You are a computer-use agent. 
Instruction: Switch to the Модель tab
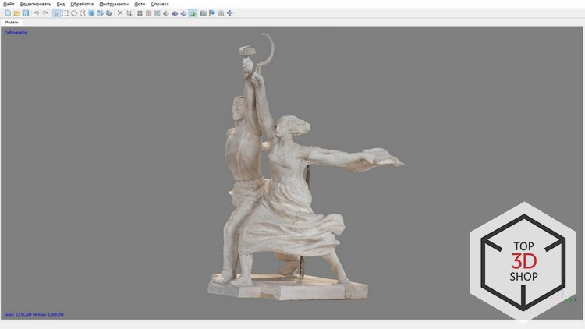coord(12,23)
